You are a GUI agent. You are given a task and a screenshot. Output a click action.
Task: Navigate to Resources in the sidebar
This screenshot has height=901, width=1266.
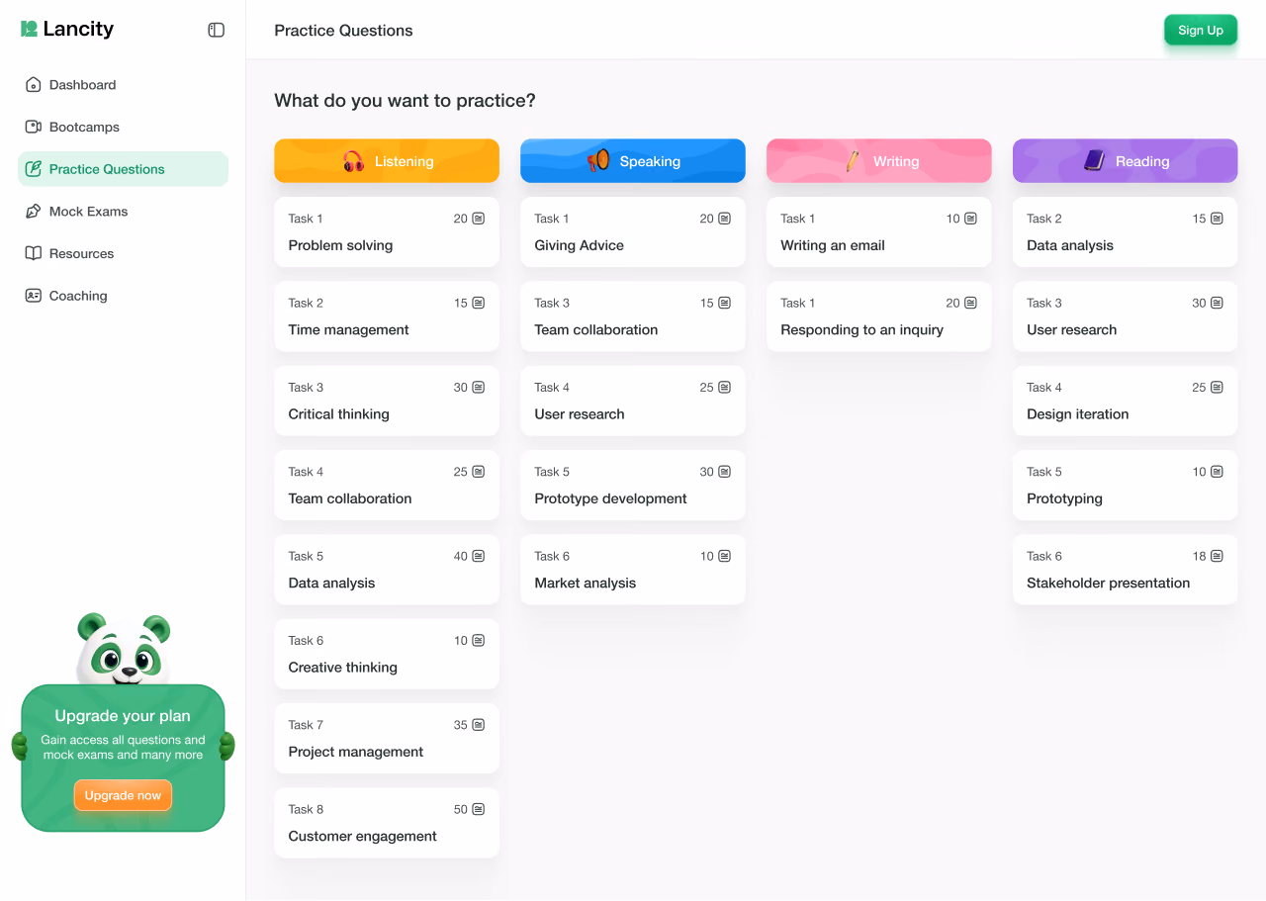123,253
